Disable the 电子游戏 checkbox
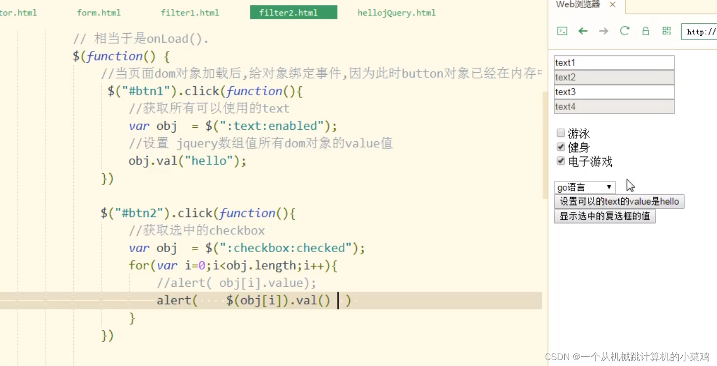Viewport: 717px width, 366px height. pyautogui.click(x=560, y=160)
